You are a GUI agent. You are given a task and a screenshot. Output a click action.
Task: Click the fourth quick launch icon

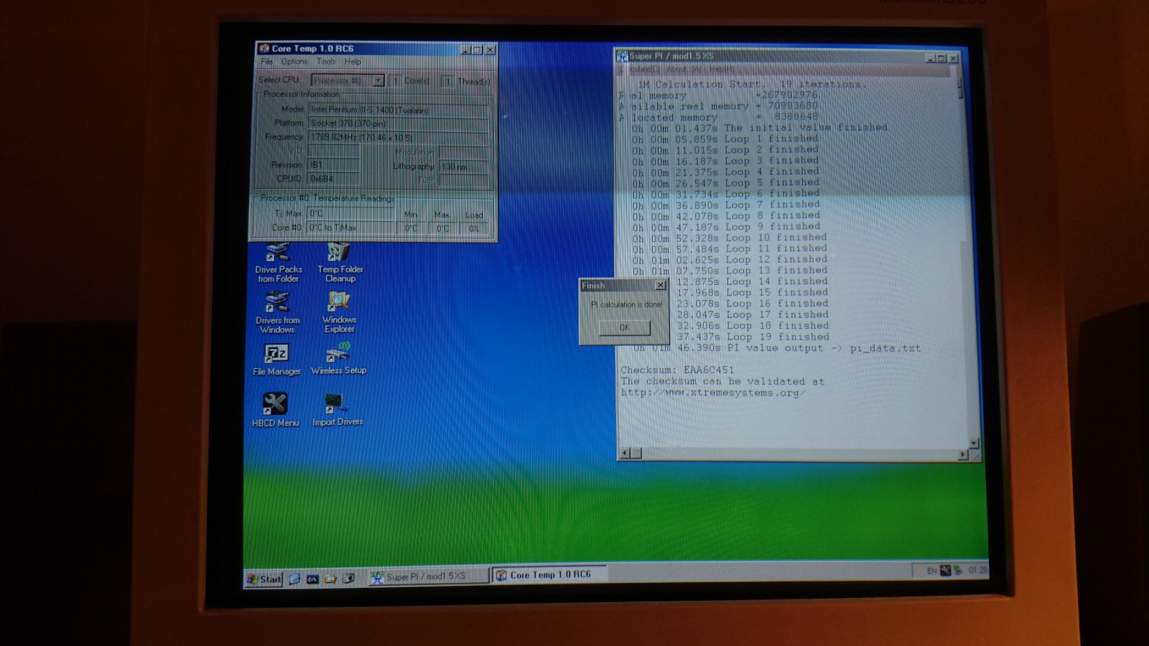click(x=348, y=578)
